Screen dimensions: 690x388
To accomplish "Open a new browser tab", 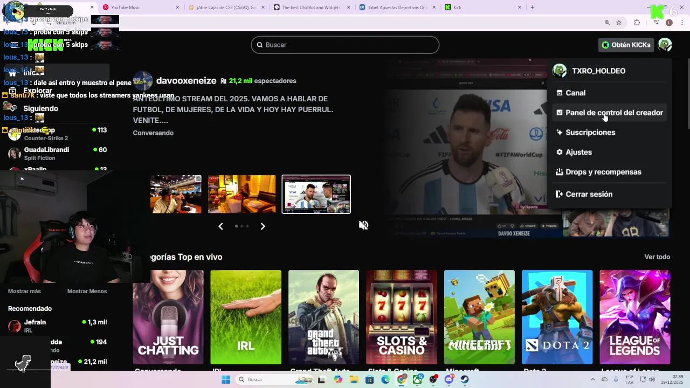I will pyautogui.click(x=533, y=8).
